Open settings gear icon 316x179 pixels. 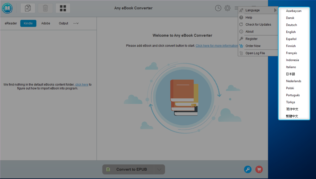pyautogui.click(x=227, y=8)
